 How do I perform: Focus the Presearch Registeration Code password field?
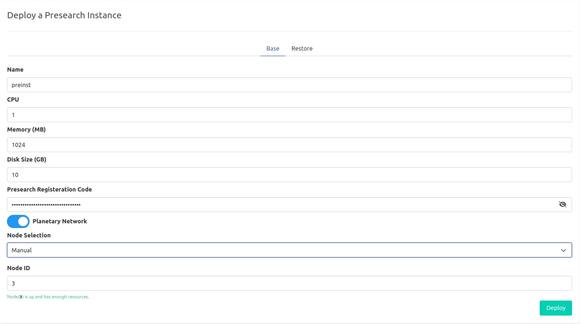tap(281, 205)
